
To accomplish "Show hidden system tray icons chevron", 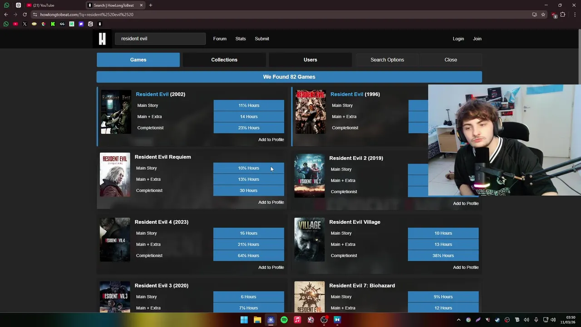I will [458, 320].
